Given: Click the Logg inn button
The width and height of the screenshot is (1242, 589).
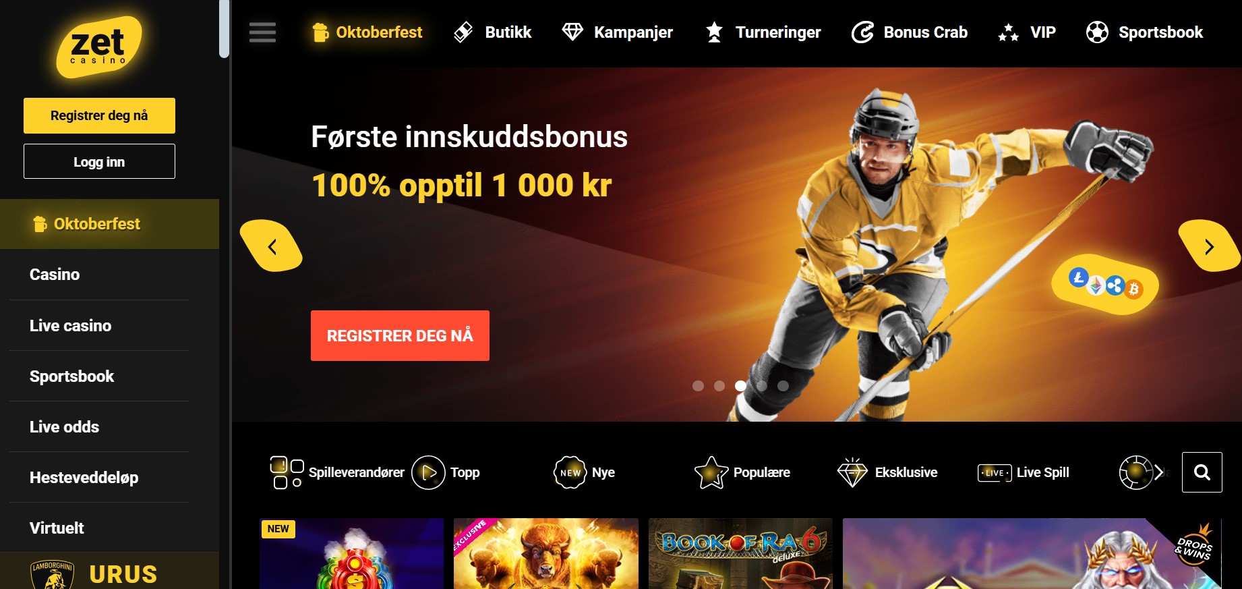Looking at the screenshot, I should click(99, 161).
